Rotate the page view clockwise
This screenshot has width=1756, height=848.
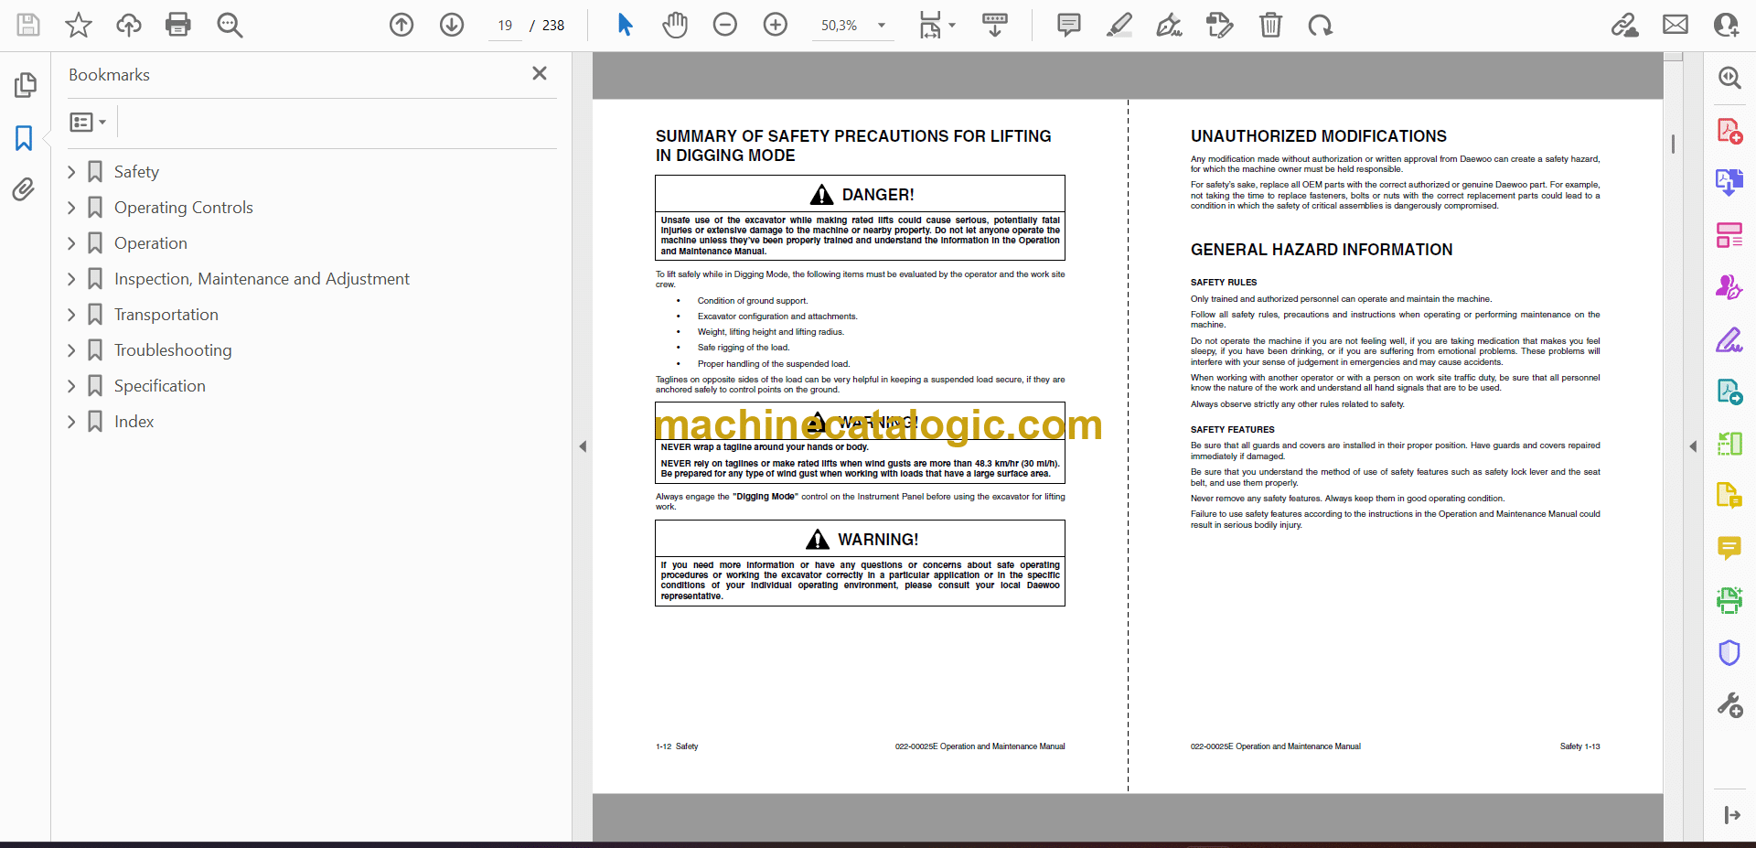tap(1320, 25)
